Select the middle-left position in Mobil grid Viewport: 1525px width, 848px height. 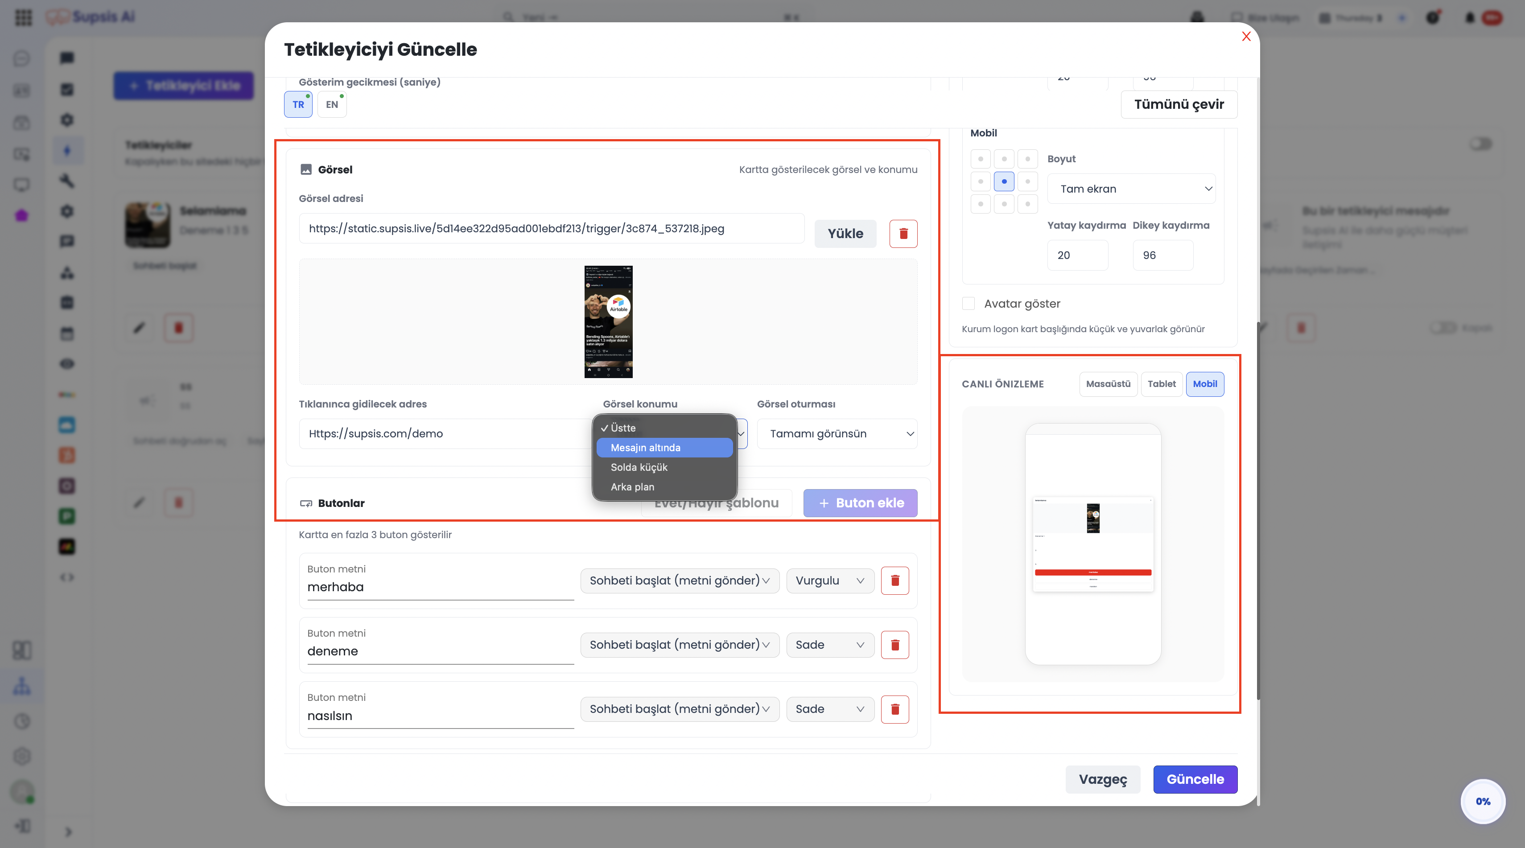pos(981,181)
